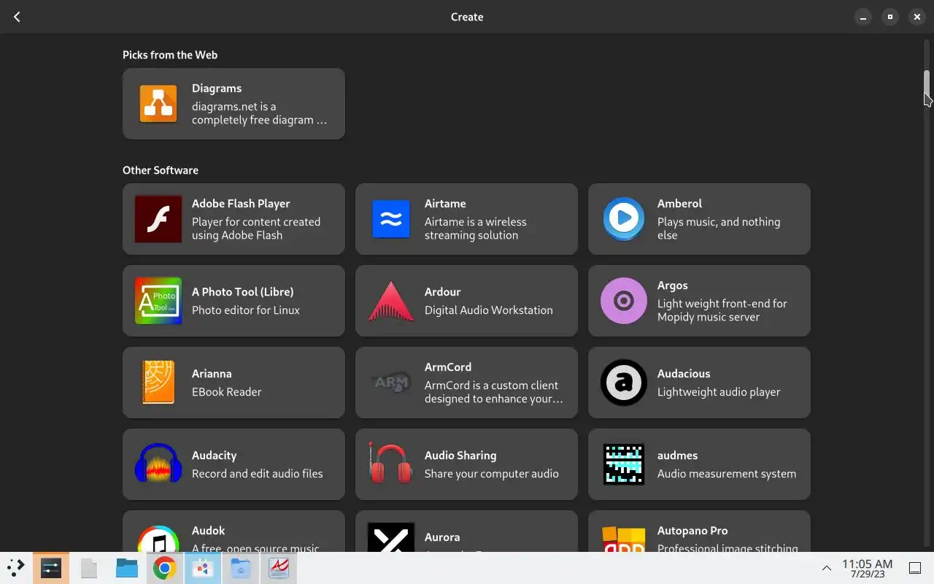The height and width of the screenshot is (584, 934).
Task: Select the ArmCord logo icon
Action: click(391, 383)
